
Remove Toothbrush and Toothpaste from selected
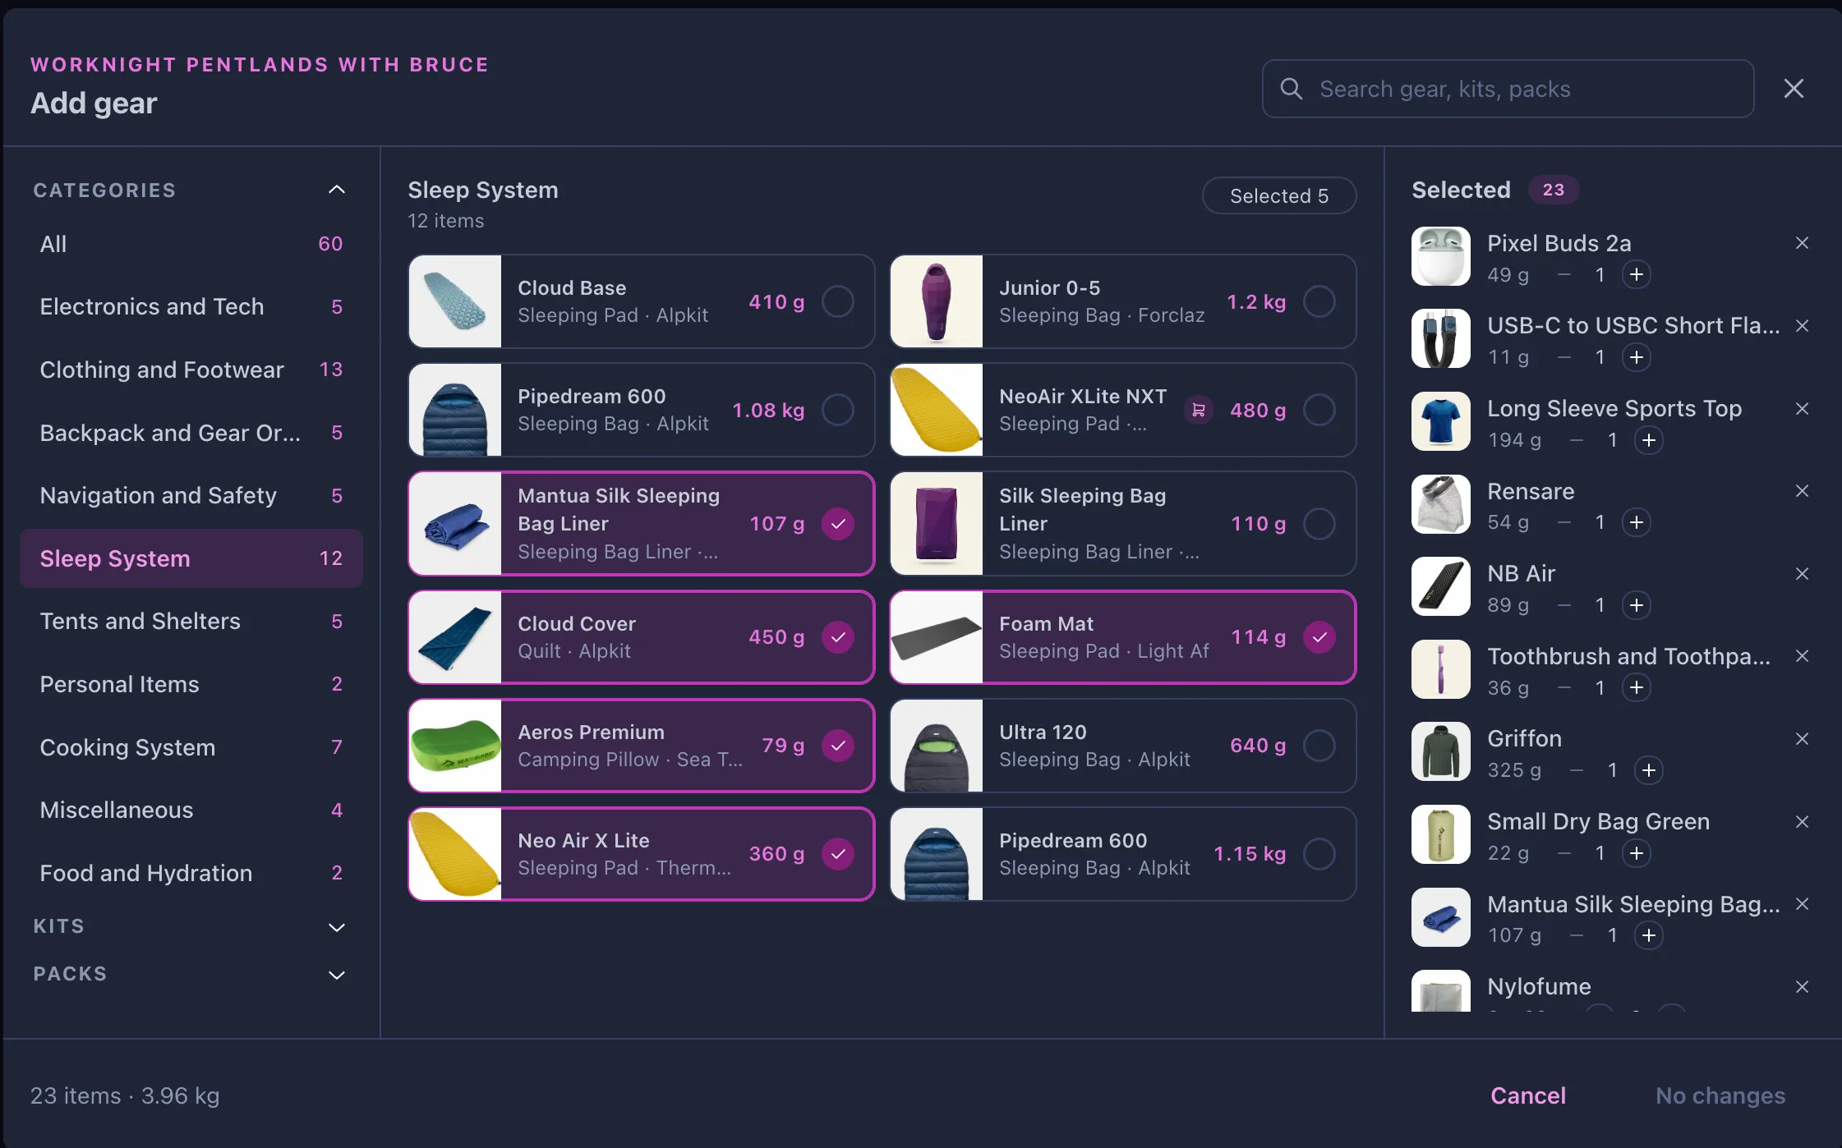pos(1802,656)
